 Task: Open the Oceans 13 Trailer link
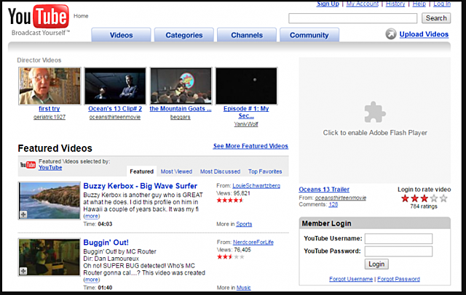324,190
